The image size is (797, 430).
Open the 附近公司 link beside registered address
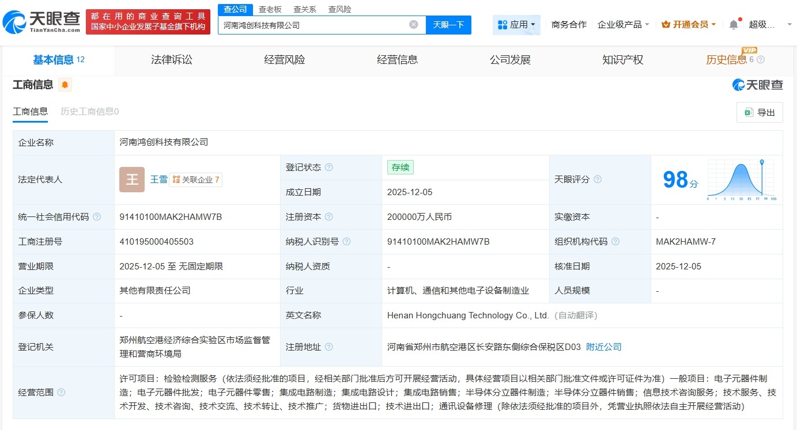pyautogui.click(x=603, y=347)
